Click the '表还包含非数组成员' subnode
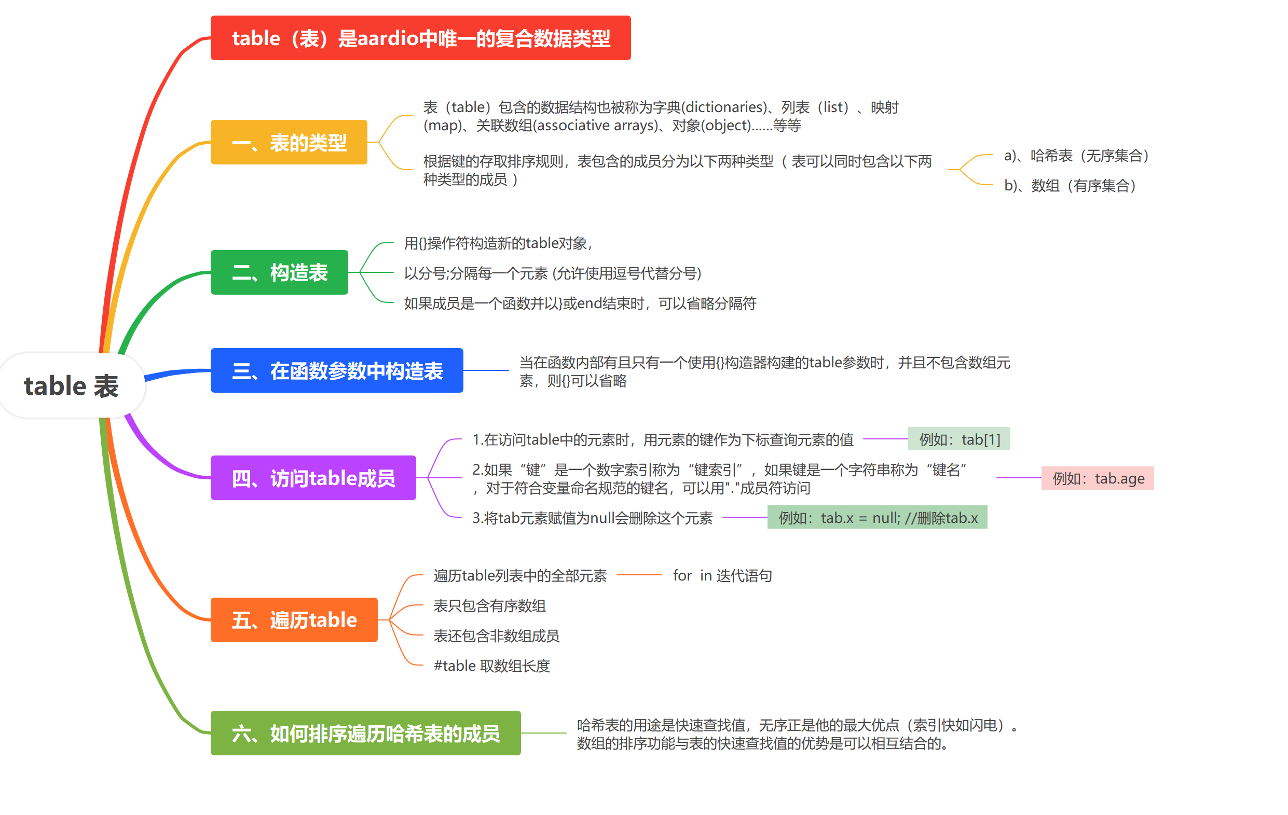Screen dimensions: 1288x815 coord(497,636)
